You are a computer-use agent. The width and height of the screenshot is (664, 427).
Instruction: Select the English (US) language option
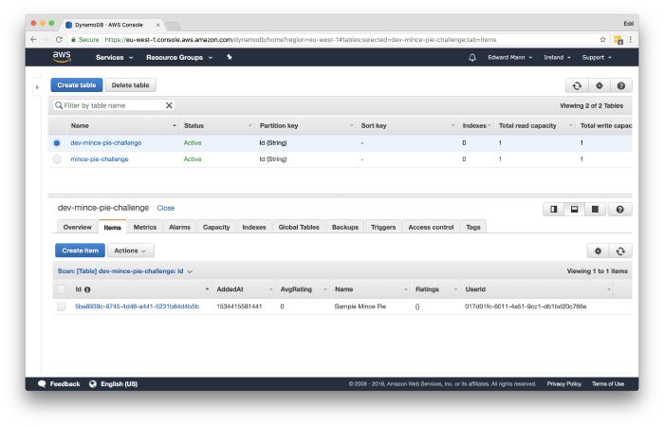(x=119, y=383)
